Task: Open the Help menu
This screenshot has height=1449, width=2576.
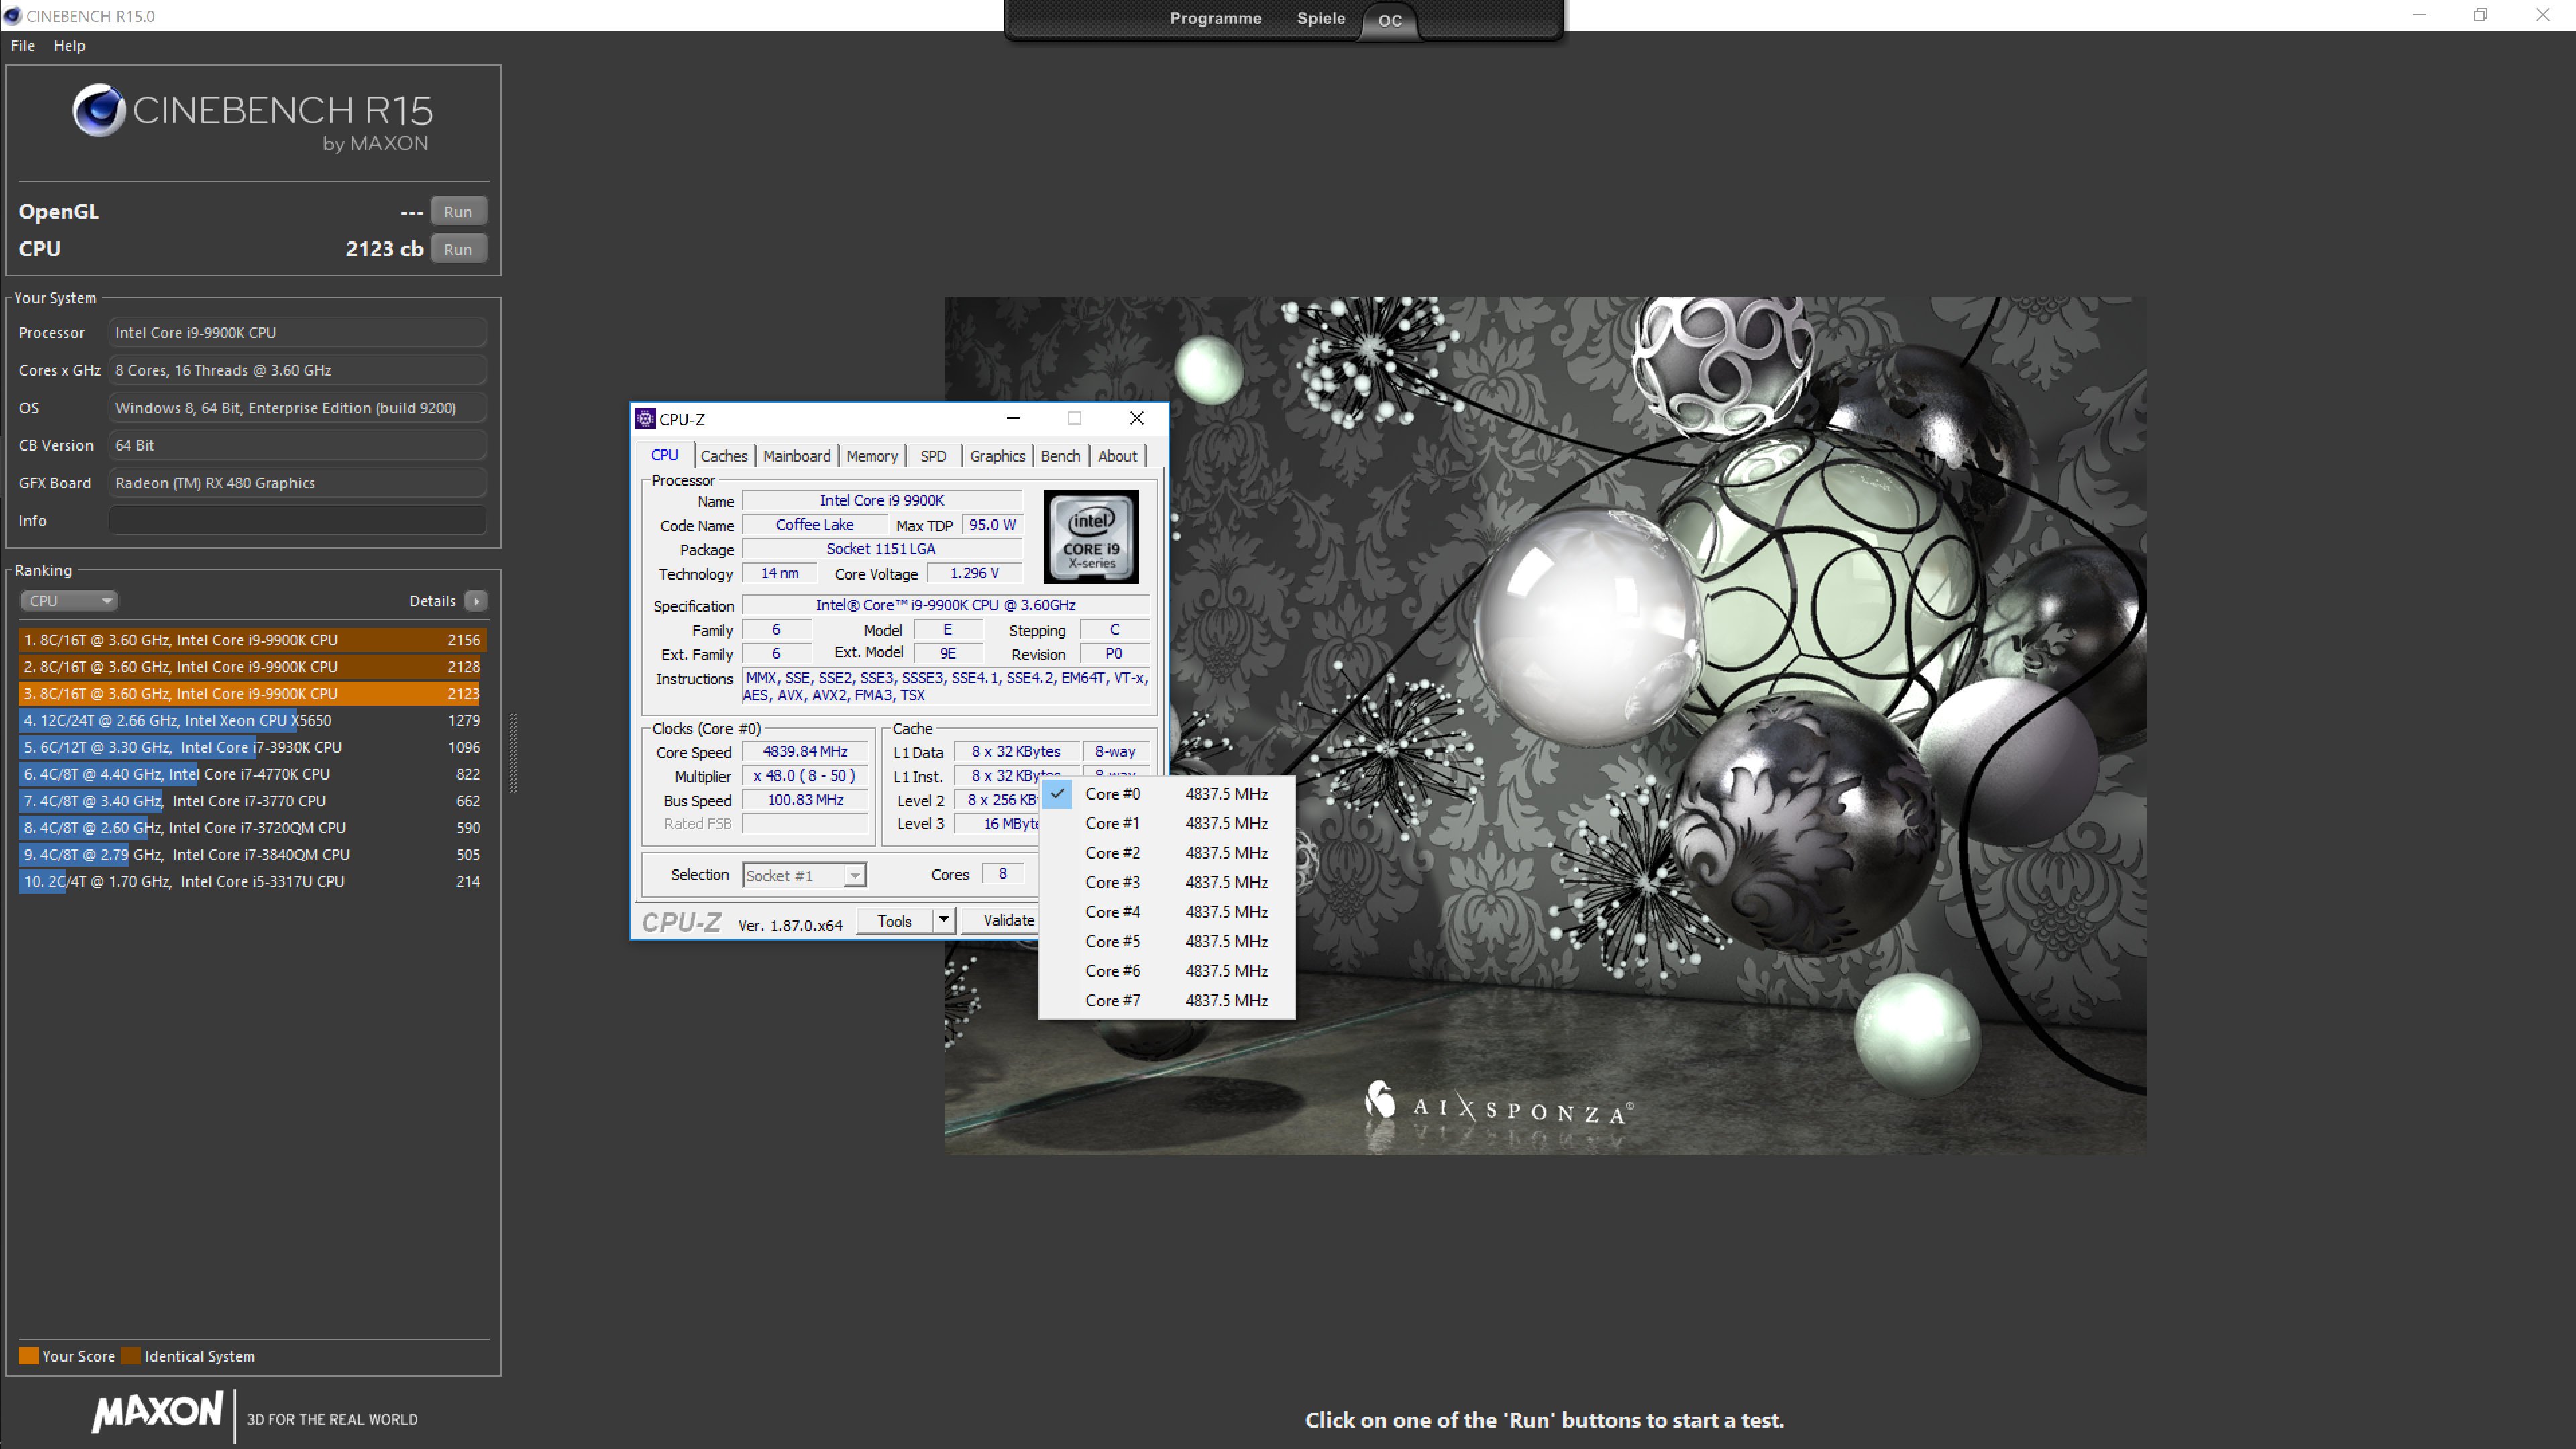Action: click(x=69, y=46)
